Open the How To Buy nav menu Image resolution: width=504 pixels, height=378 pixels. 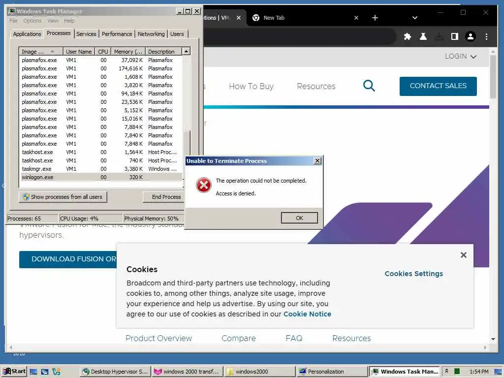coord(251,86)
